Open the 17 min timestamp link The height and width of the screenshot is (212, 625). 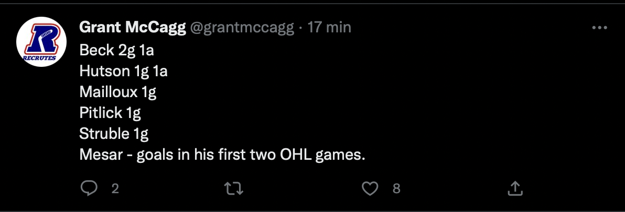[x=329, y=27]
